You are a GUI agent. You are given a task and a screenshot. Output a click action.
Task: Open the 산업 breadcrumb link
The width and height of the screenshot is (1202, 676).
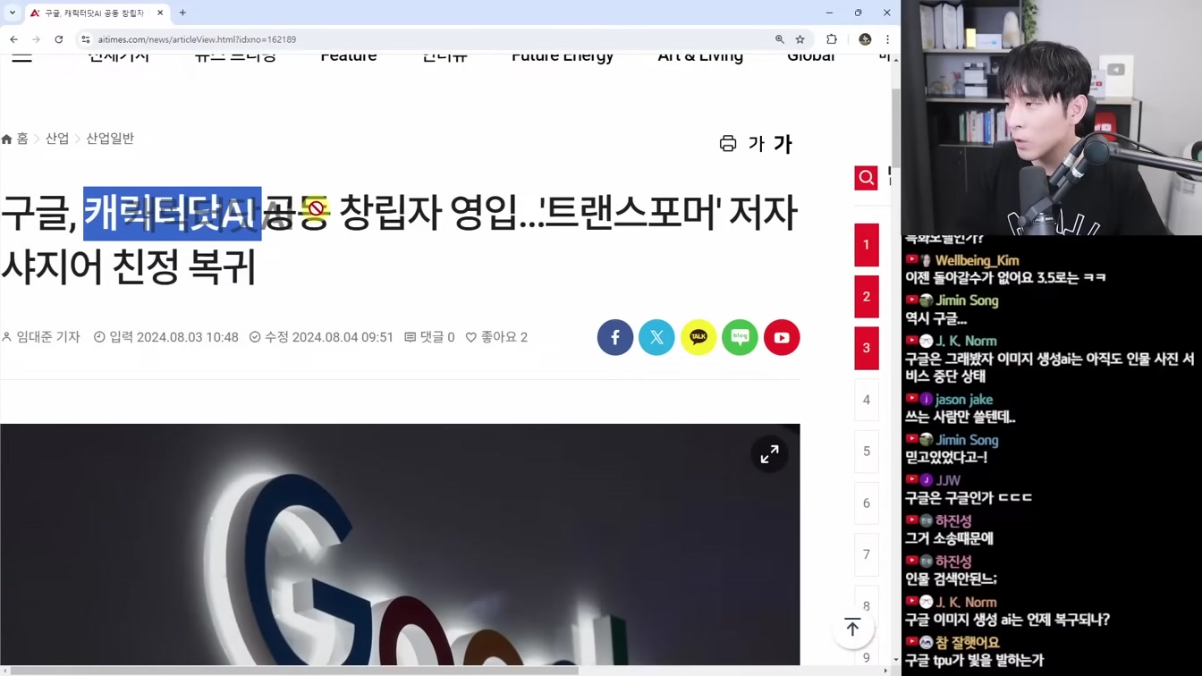point(57,139)
